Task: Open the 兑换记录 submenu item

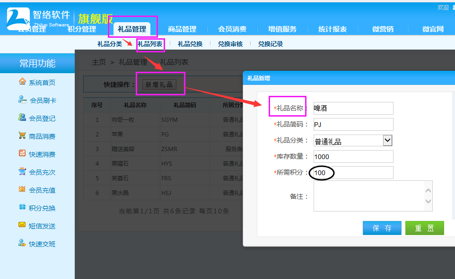Action: [x=271, y=44]
